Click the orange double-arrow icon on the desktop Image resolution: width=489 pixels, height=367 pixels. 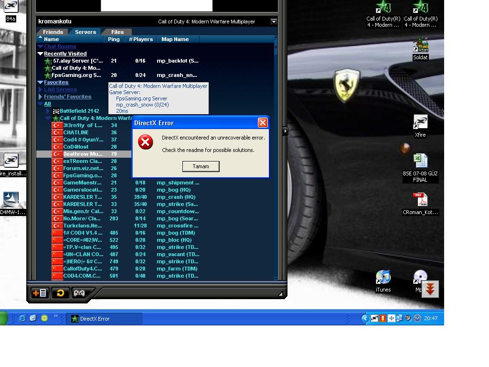430,289
